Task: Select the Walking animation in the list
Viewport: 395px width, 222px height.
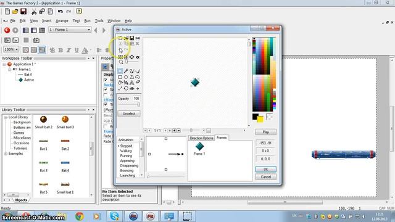Action: (x=126, y=150)
